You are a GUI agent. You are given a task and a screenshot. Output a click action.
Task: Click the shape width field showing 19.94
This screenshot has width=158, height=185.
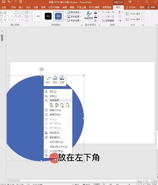pos(135,19)
